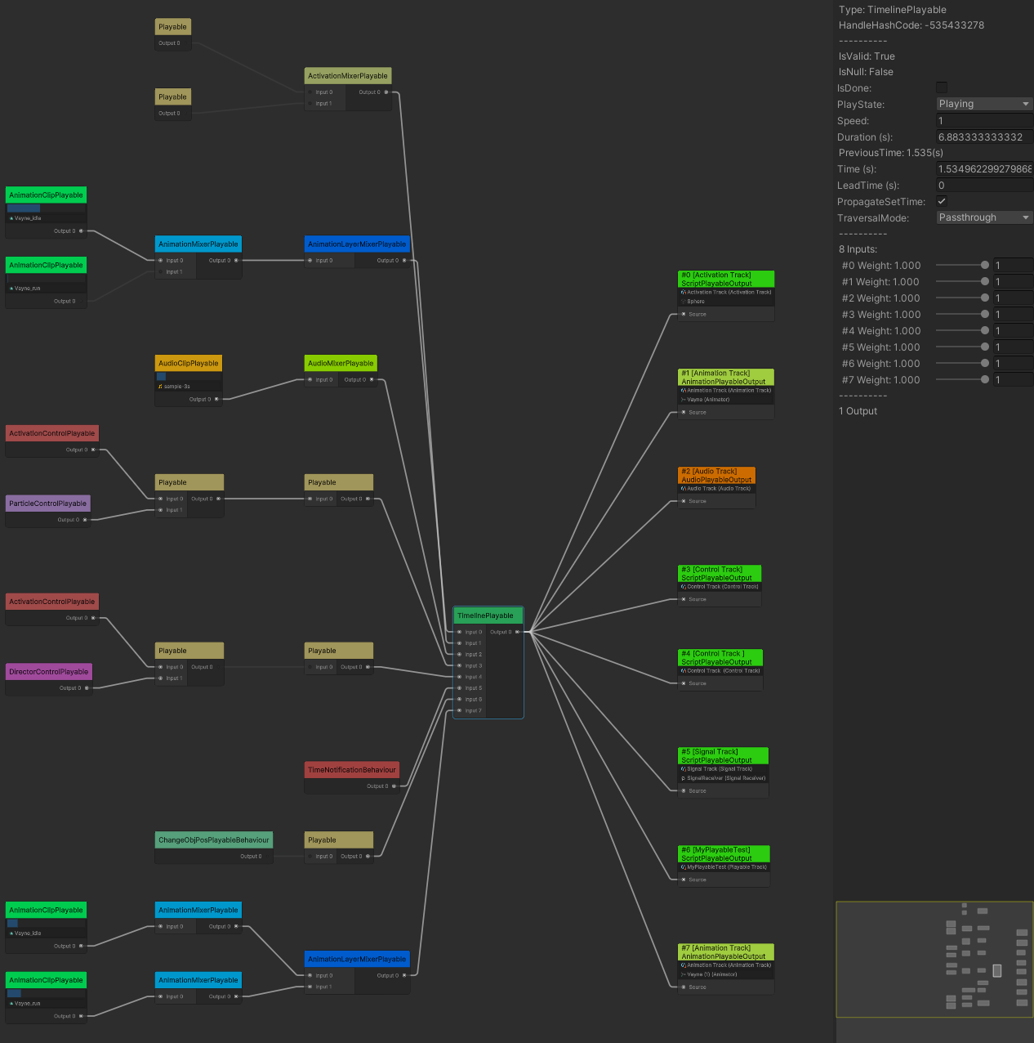Screen dimensions: 1034x1043
Task: Click the MyPlayableTest track icon in #6 node
Action: click(684, 867)
